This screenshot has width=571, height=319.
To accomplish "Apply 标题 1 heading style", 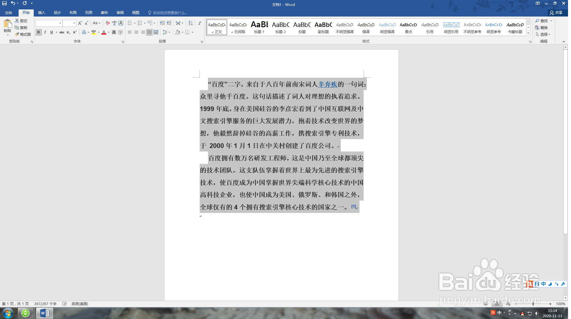I will (x=259, y=27).
